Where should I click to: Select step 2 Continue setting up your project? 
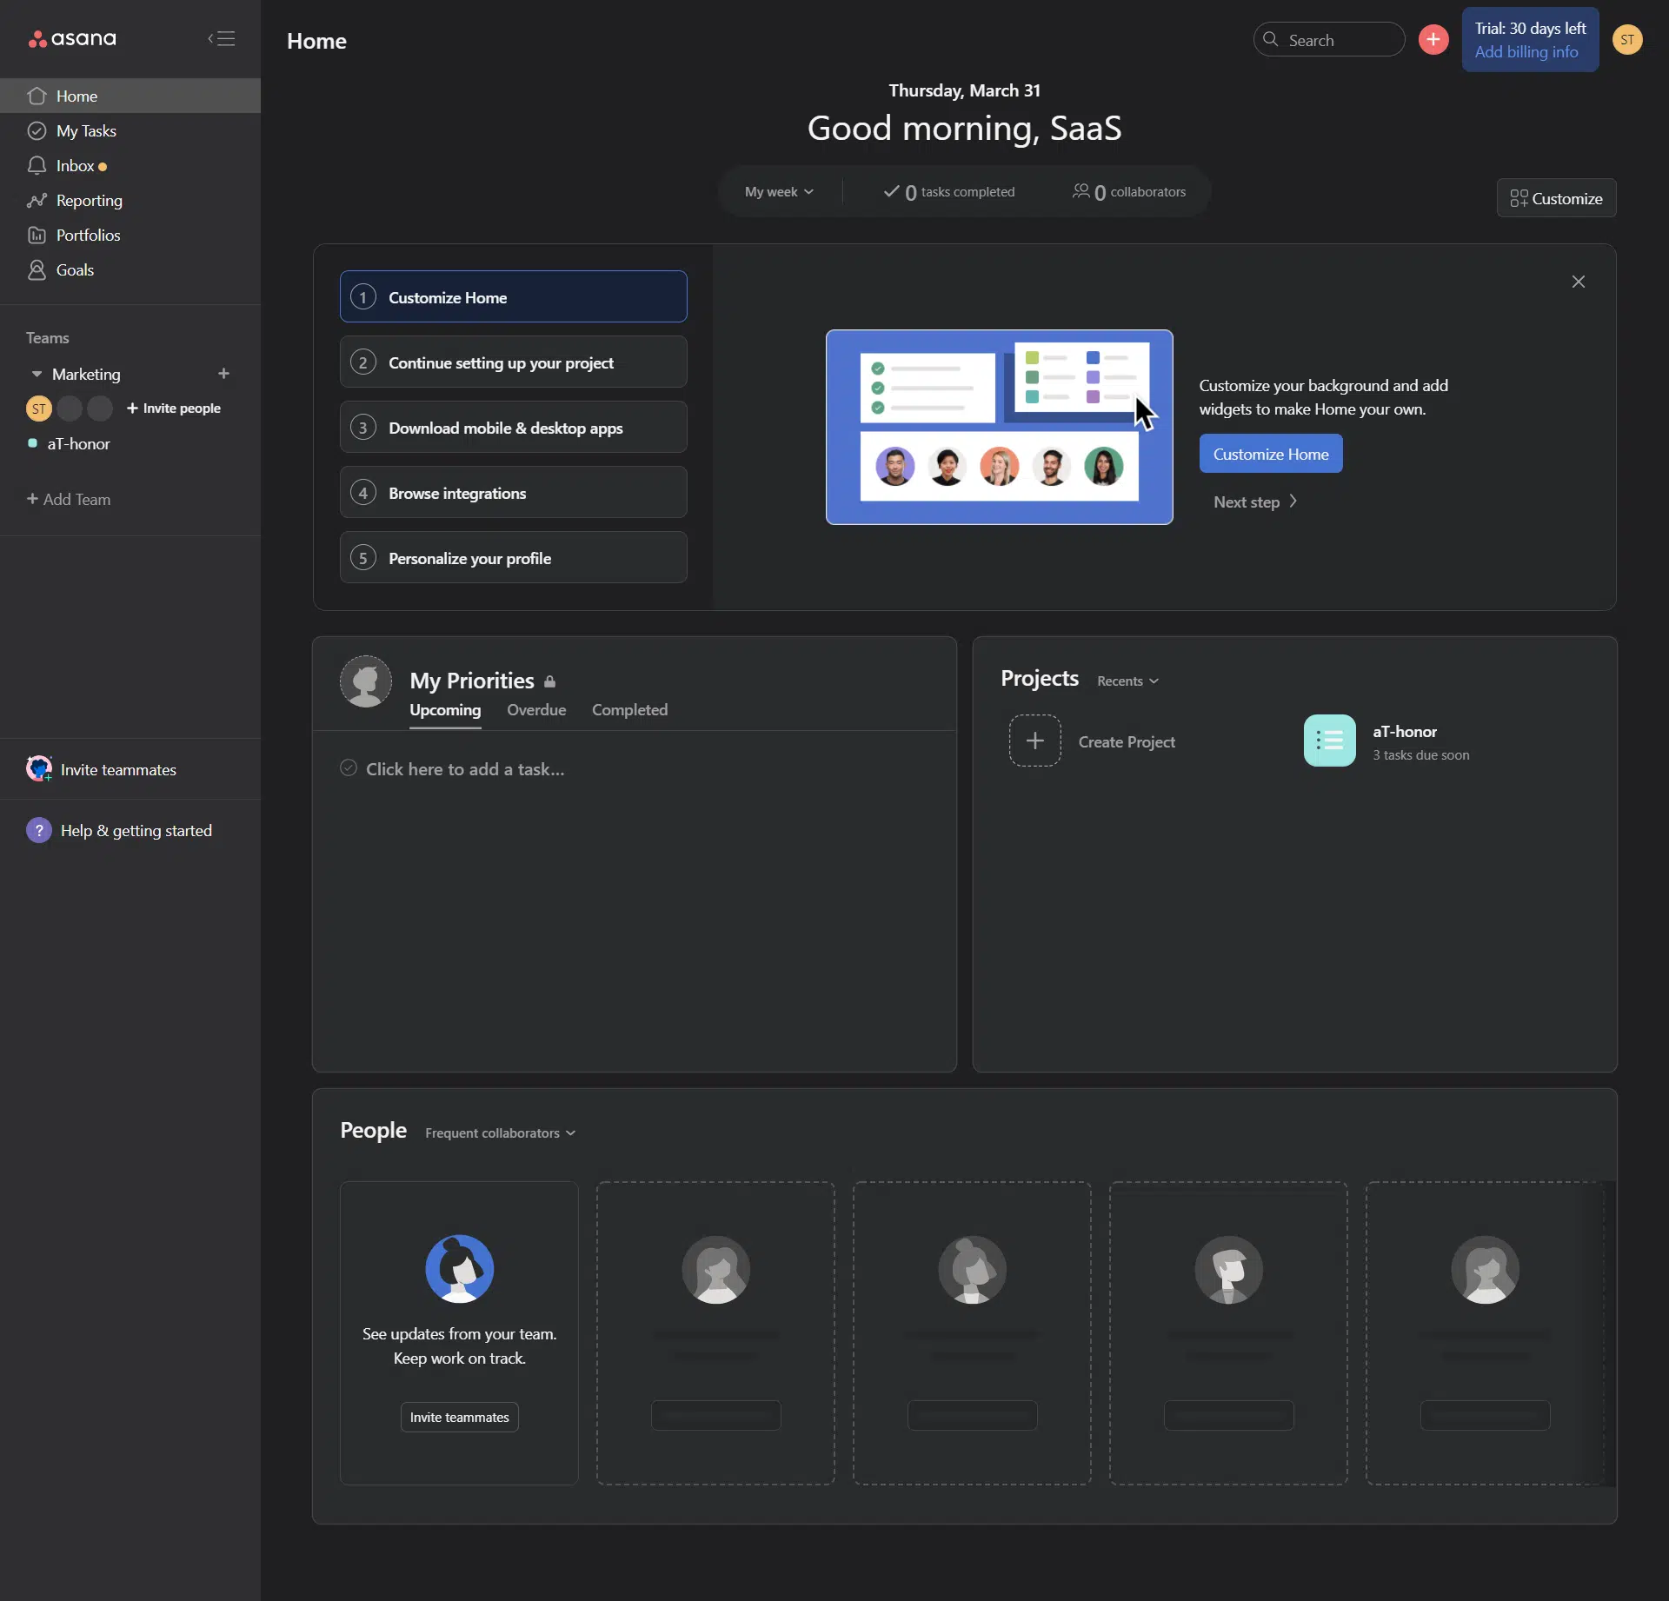(513, 362)
